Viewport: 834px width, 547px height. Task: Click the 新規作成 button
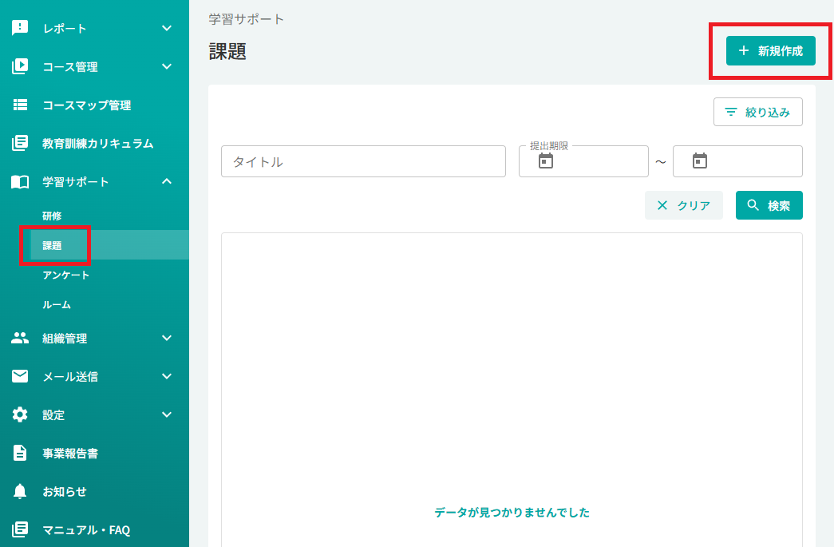pyautogui.click(x=771, y=50)
